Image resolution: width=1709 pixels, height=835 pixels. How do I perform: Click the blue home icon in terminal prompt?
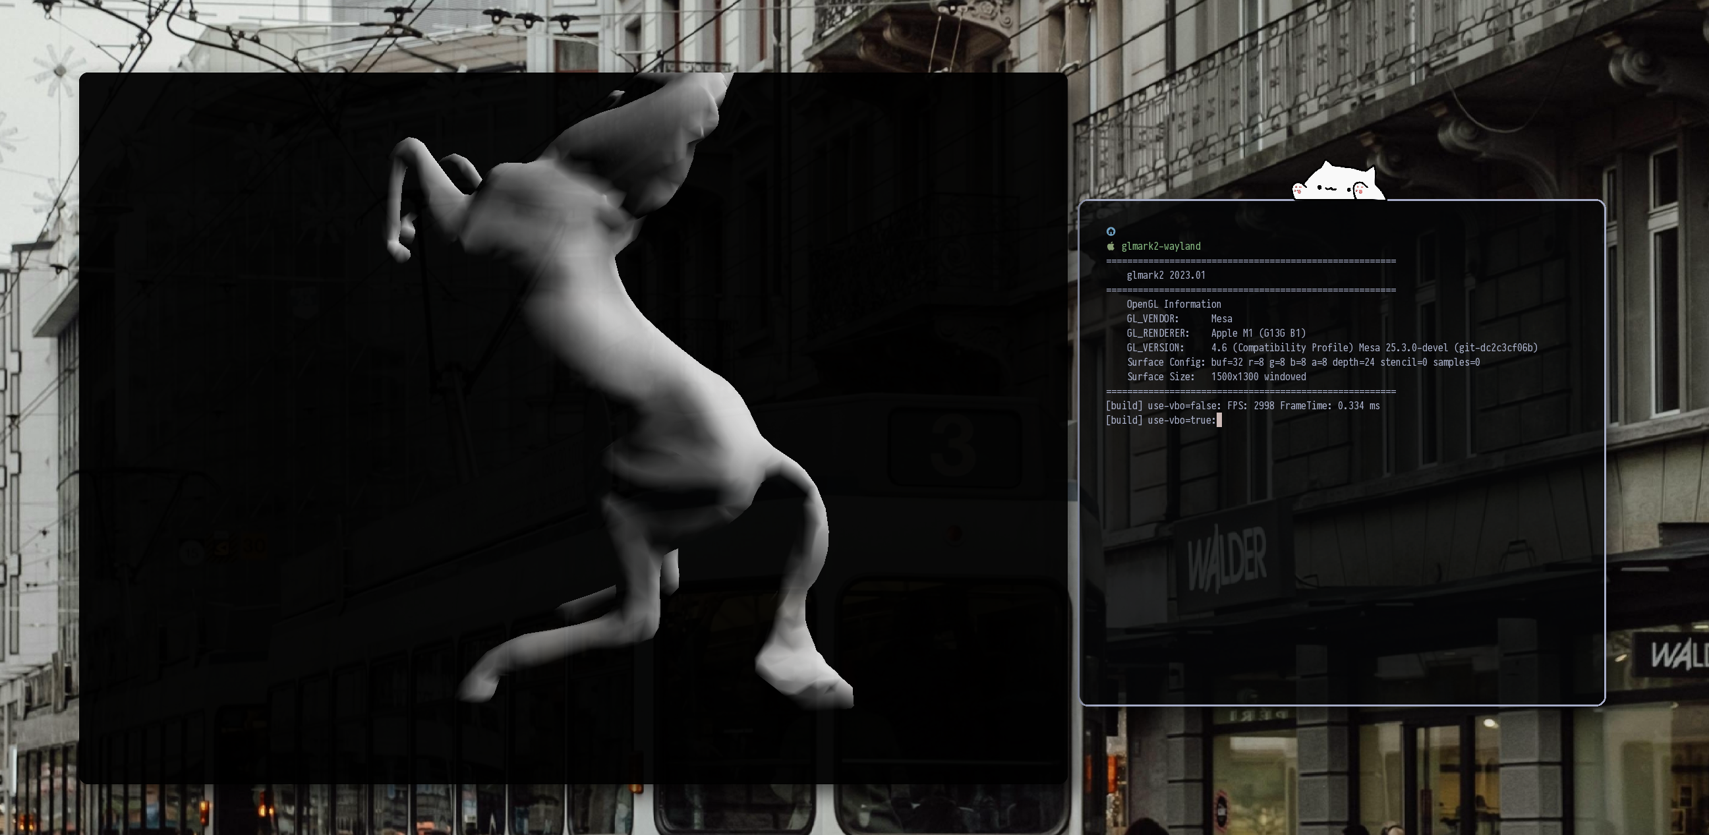click(x=1111, y=231)
